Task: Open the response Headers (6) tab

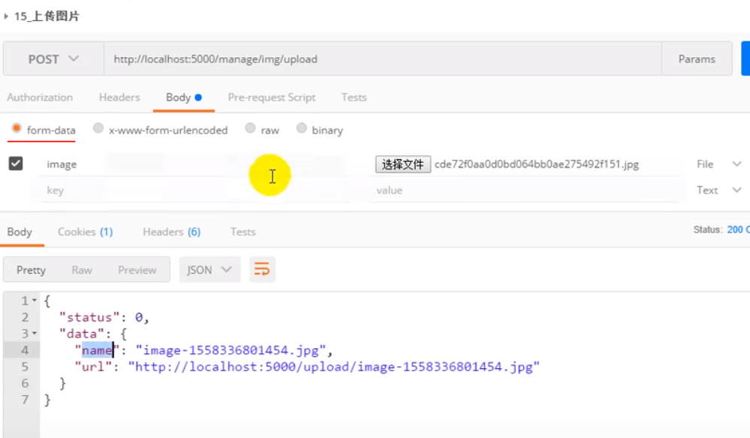Action: pyautogui.click(x=172, y=232)
